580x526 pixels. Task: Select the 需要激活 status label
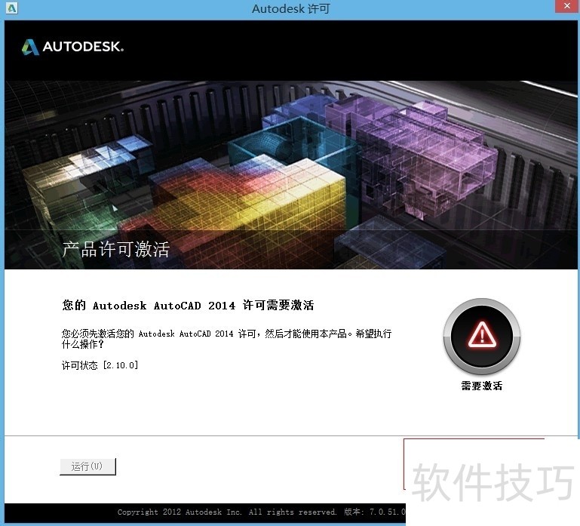point(482,386)
